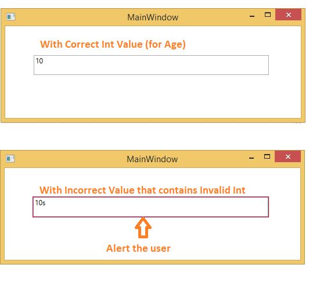This screenshot has height=286, width=320.
Task: Focus the age text box containing 10
Action: coord(151,65)
